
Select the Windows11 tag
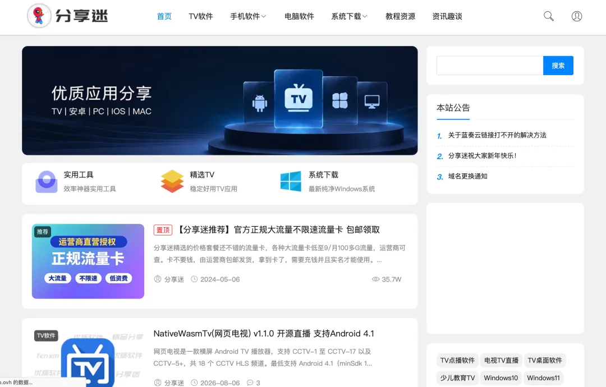(543, 377)
